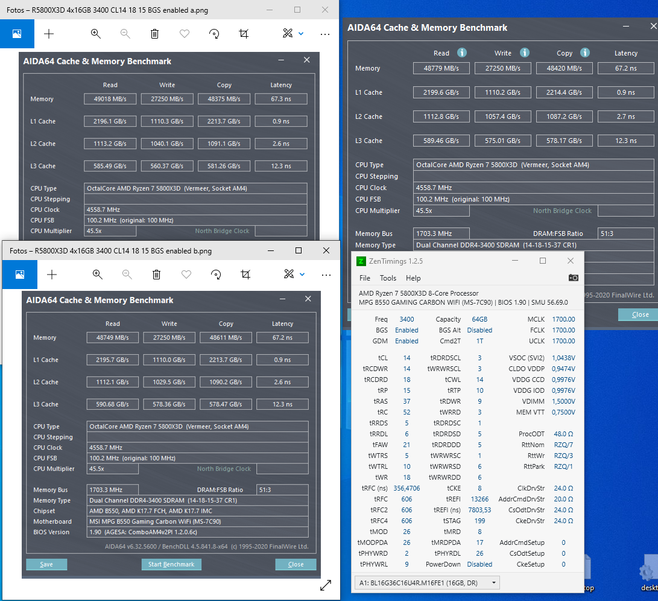This screenshot has width=658, height=601.
Task: Zoom out in the lower Fotos window
Action: [127, 275]
